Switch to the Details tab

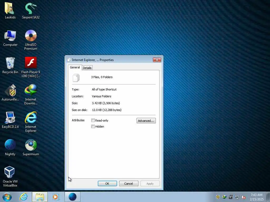pyautogui.click(x=87, y=68)
